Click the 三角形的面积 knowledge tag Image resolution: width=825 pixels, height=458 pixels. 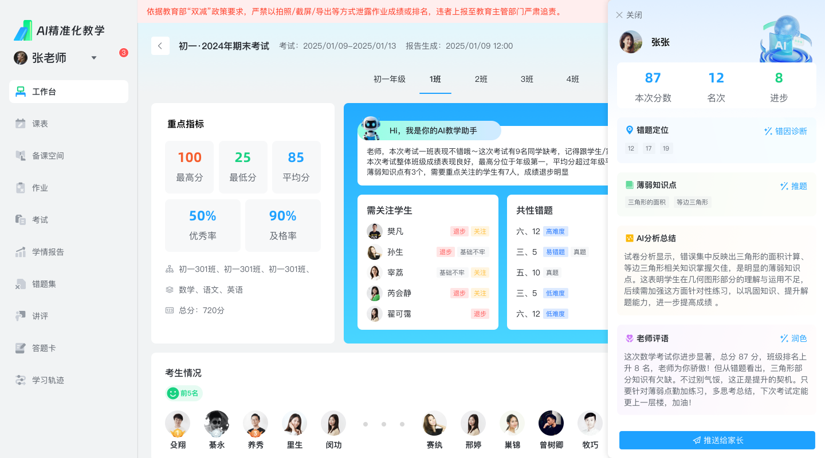click(x=647, y=202)
